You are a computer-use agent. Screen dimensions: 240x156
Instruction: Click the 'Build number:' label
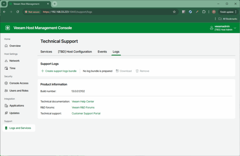(x=48, y=91)
